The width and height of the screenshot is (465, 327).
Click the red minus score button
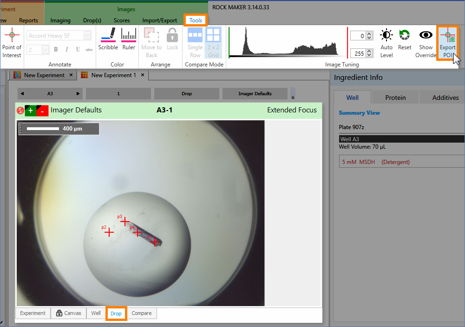(42, 111)
